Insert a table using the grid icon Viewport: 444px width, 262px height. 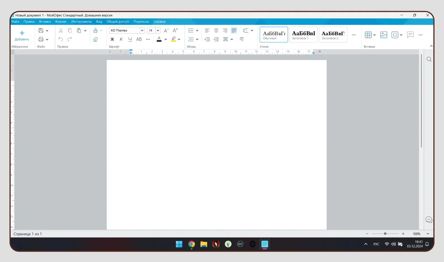tap(368, 35)
